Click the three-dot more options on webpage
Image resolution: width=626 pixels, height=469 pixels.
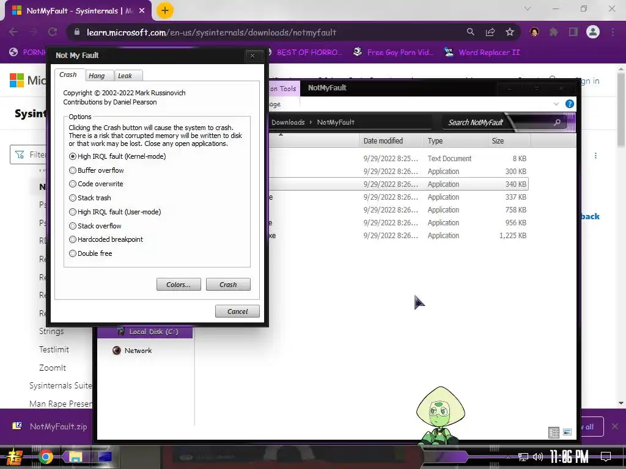click(595, 156)
